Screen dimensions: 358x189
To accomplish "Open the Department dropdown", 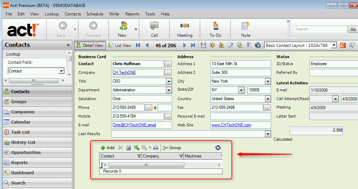I will point(169,90).
